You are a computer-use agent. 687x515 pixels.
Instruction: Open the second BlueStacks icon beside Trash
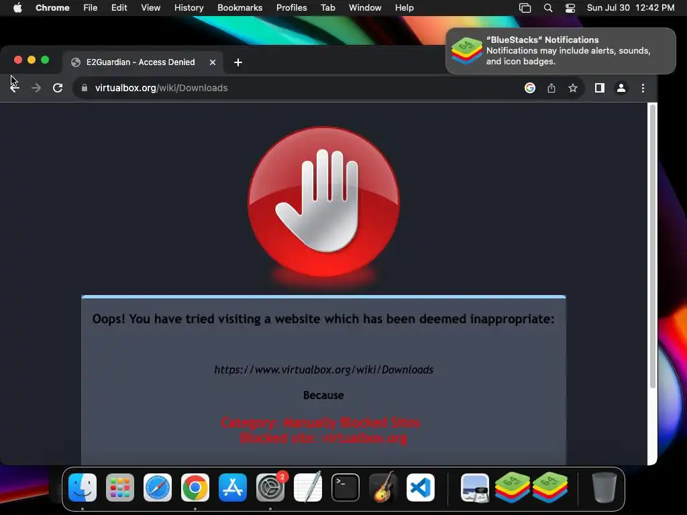pyautogui.click(x=550, y=488)
